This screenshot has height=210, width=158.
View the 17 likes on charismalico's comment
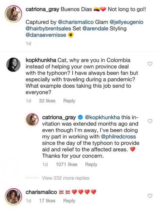click(47, 201)
